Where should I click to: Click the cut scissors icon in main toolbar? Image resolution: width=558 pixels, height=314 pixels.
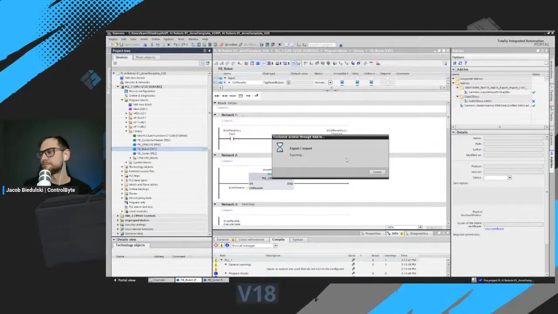coord(152,44)
